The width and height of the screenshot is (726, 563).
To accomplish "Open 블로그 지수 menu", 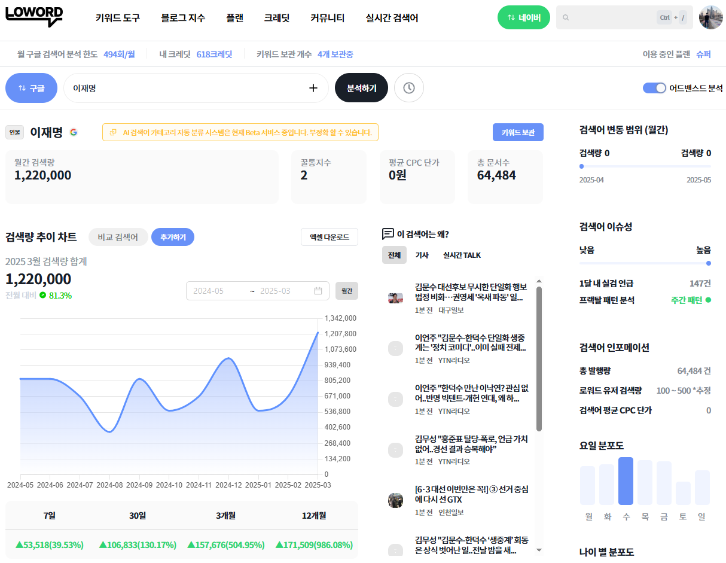I will coord(183,18).
